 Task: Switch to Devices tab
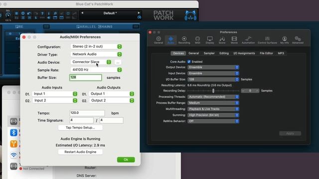tap(178, 53)
